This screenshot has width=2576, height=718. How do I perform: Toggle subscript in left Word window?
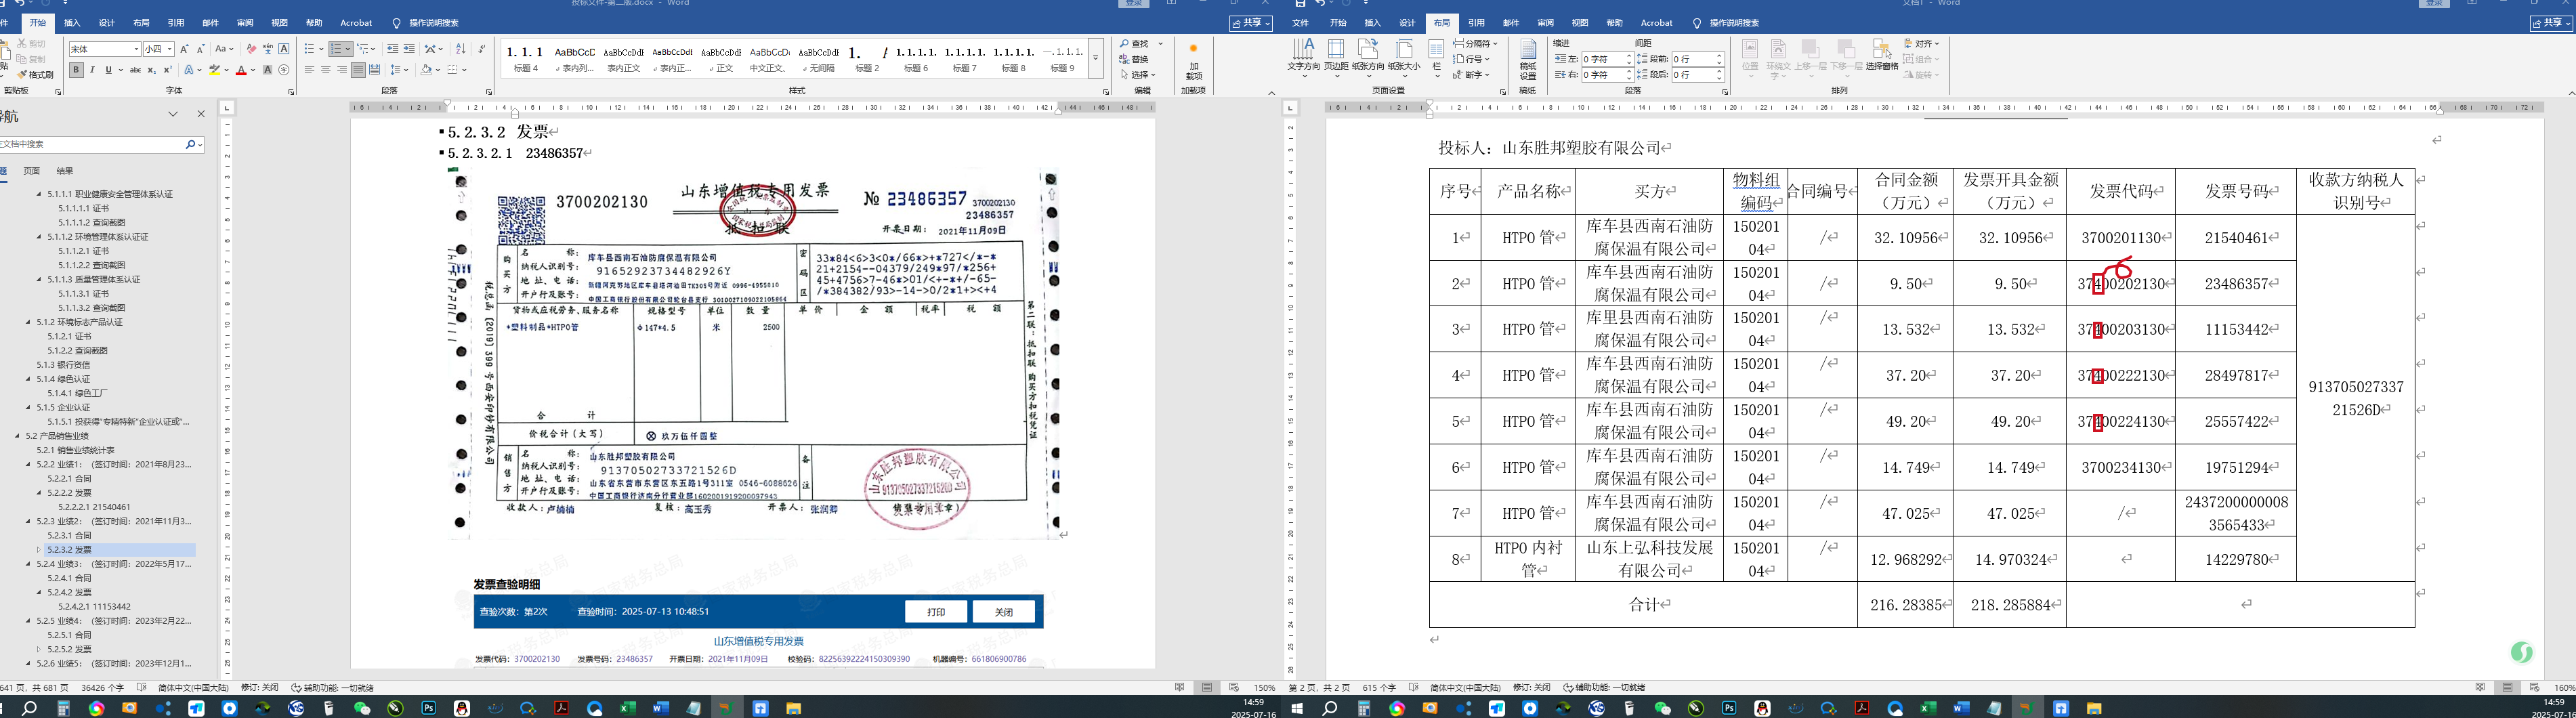click(x=151, y=70)
